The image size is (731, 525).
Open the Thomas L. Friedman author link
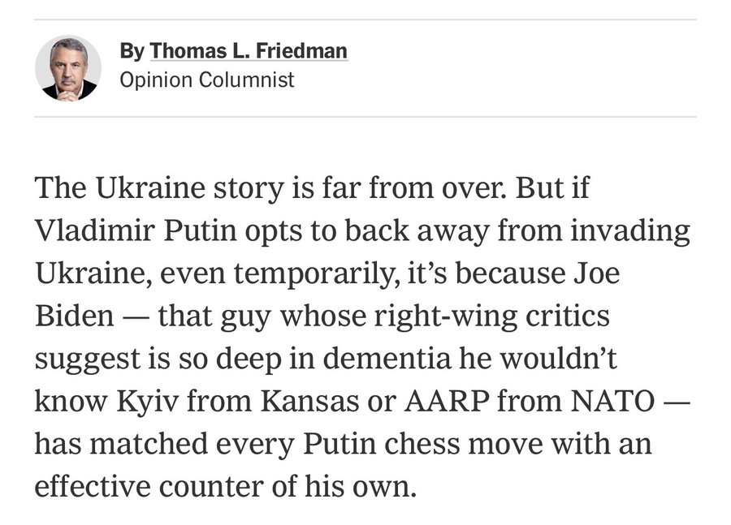[x=249, y=52]
